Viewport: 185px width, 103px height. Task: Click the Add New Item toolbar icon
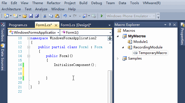16,16
